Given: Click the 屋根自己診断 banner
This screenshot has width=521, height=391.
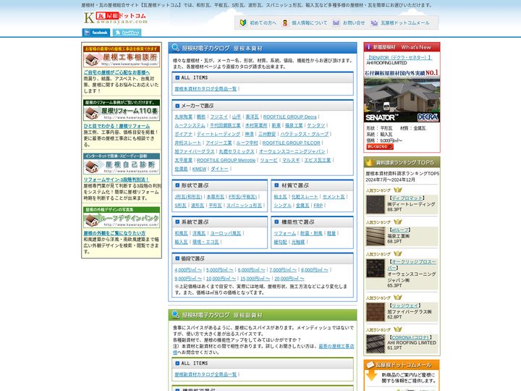Looking at the screenshot, I should click(x=122, y=164).
